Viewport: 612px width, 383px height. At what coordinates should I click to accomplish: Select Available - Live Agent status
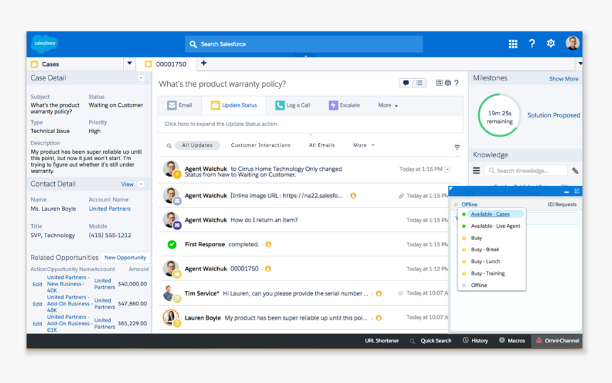coord(495,226)
